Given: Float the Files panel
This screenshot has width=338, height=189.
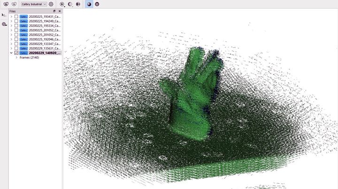Looking at the screenshot, I should pos(54,11).
